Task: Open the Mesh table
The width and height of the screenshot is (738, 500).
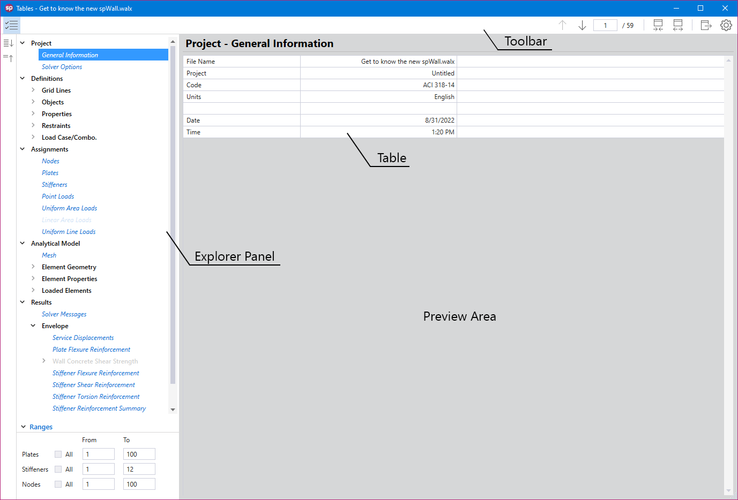Action: (49, 255)
